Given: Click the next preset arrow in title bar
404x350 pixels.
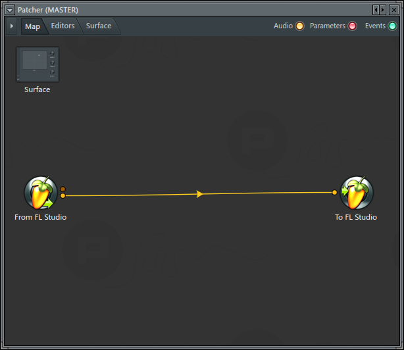Looking at the screenshot, I should 382,10.
